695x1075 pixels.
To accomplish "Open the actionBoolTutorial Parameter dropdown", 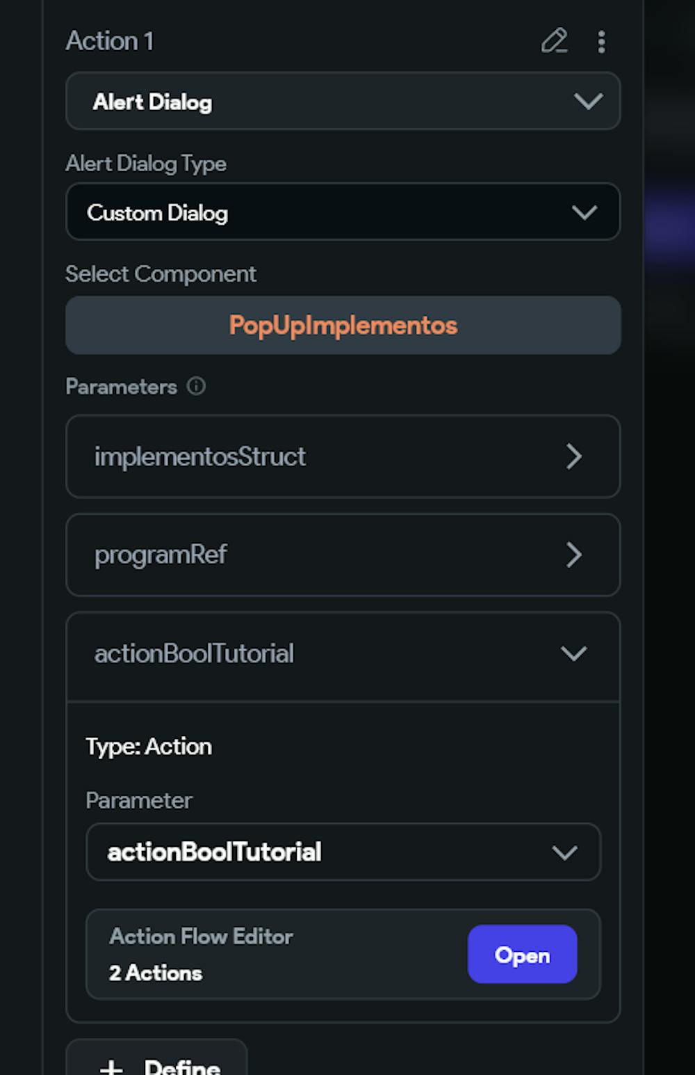I will point(343,852).
